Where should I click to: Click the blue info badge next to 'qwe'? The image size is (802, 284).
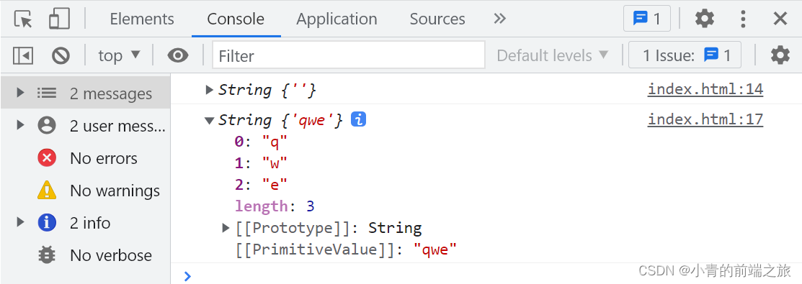[x=359, y=120]
